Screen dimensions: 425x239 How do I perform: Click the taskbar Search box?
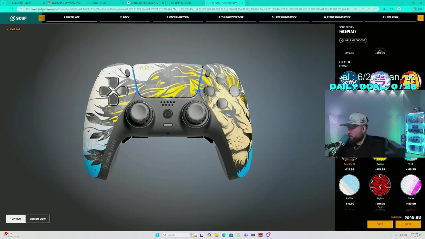pos(179,235)
